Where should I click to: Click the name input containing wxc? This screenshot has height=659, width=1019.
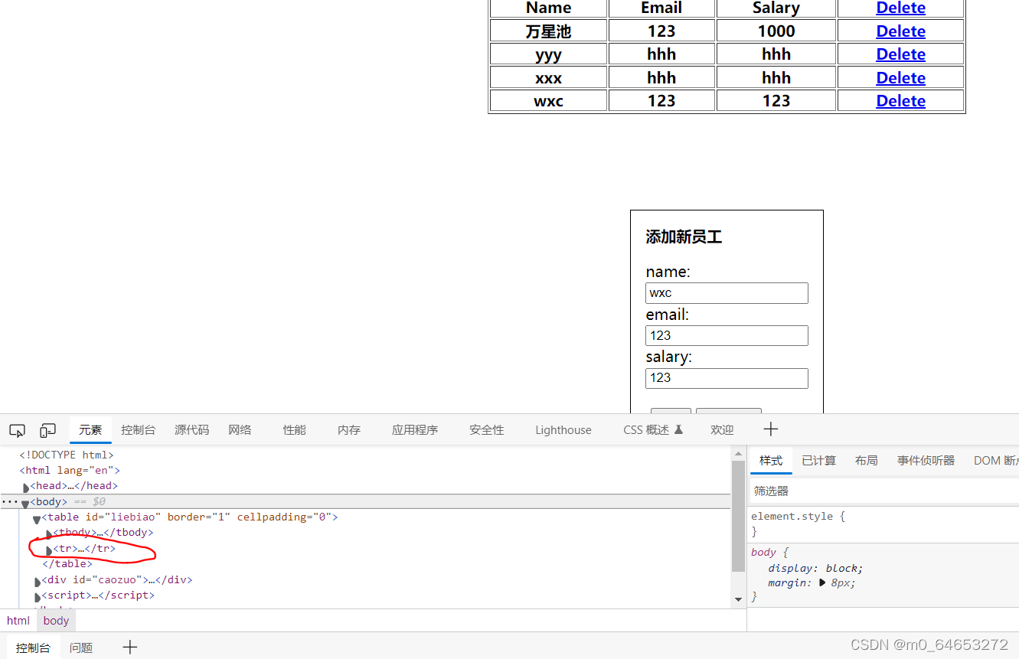[x=726, y=292]
